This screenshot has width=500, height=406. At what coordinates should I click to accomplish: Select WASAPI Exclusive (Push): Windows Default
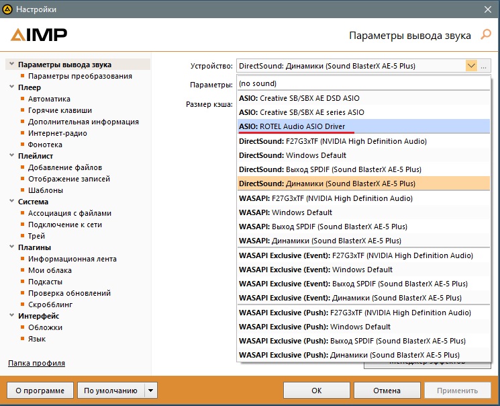(364, 327)
